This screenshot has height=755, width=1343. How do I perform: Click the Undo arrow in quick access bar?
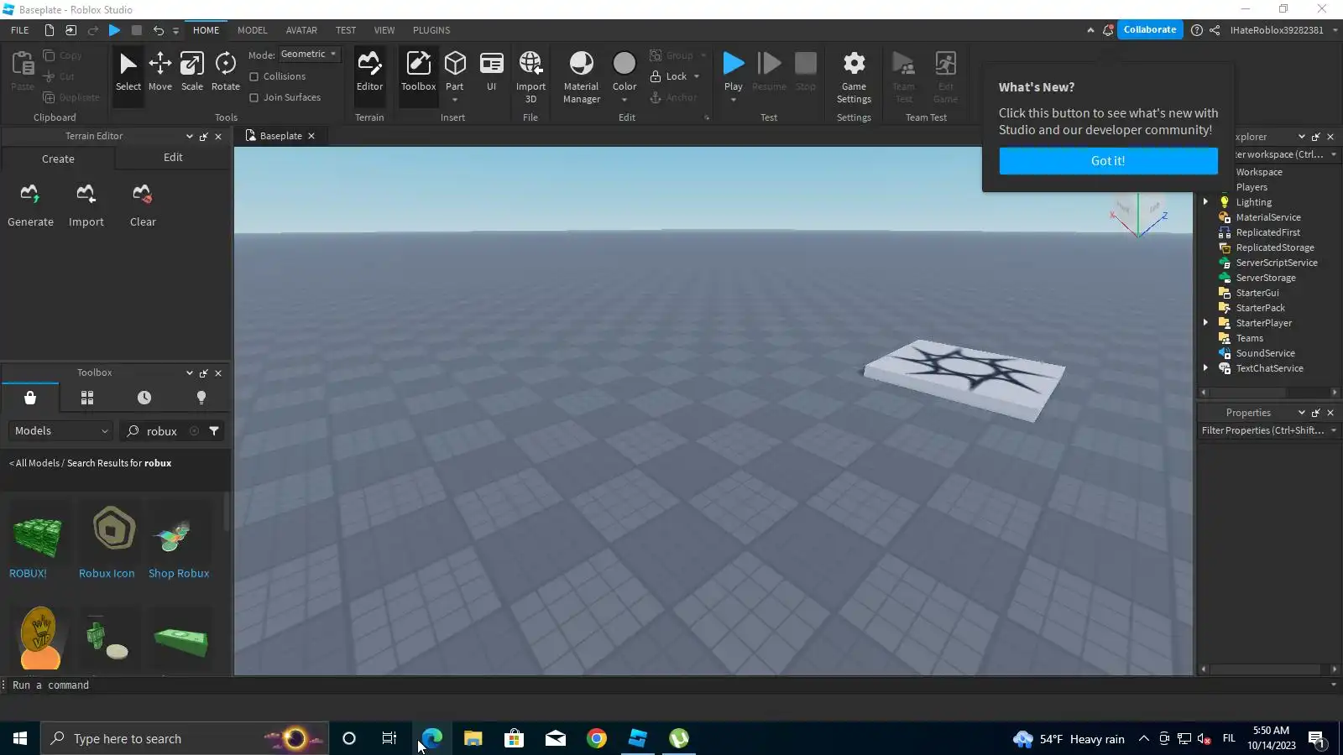click(x=158, y=30)
